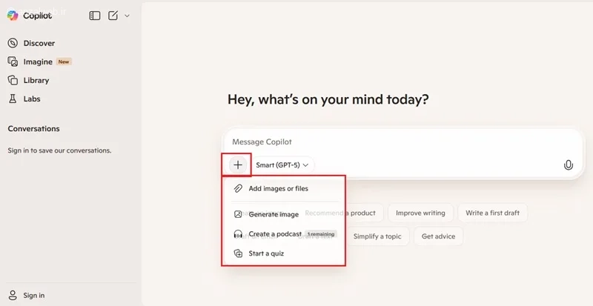
Task: Open the Discover page
Action: (39, 43)
